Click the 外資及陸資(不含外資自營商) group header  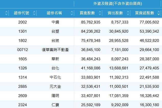[x=118, y=4]
